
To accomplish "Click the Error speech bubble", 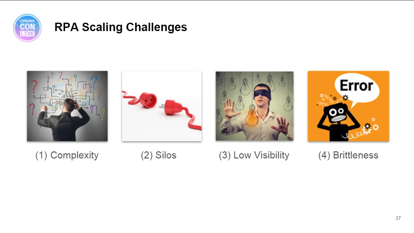I will tap(356, 88).
